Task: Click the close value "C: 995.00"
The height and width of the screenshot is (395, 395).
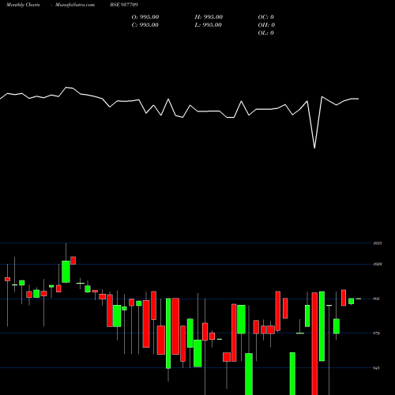Action: (x=145, y=25)
